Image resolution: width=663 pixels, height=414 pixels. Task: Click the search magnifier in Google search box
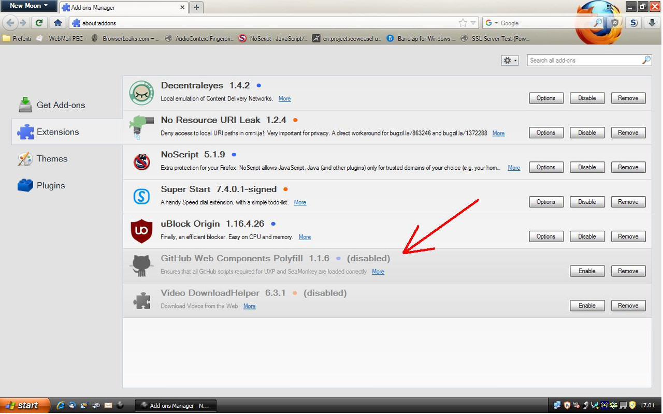598,23
